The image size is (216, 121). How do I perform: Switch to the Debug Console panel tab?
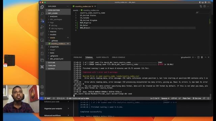[x=118, y=57]
